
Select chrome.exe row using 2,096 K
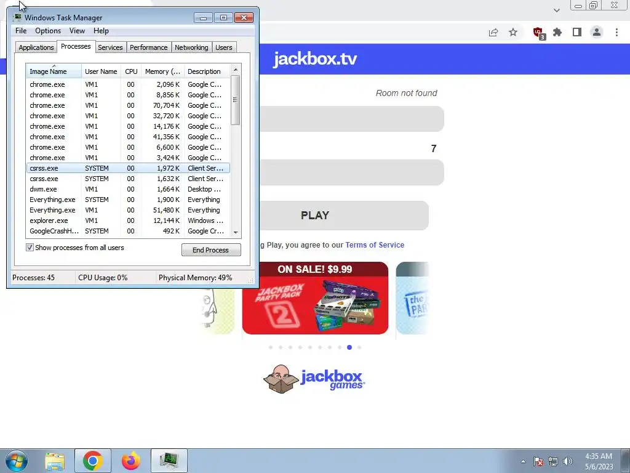pyautogui.click(x=128, y=84)
